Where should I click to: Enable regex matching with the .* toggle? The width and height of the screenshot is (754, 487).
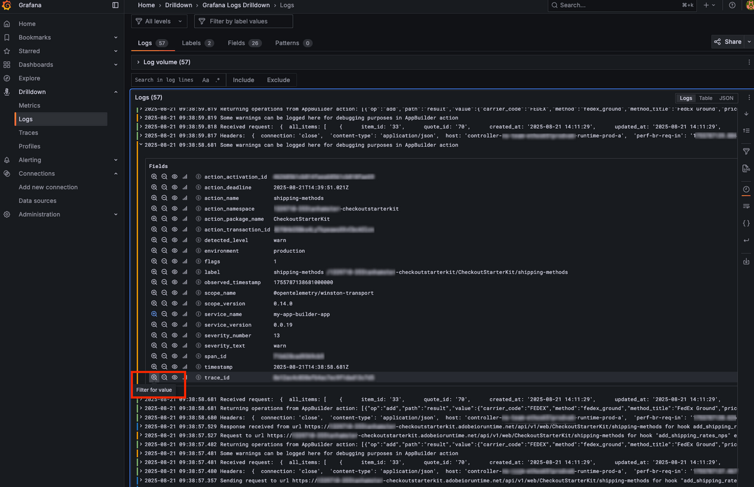[216, 79]
